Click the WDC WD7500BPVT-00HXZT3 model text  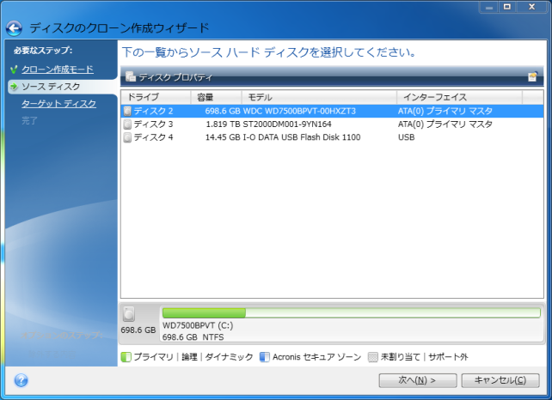tap(299, 111)
